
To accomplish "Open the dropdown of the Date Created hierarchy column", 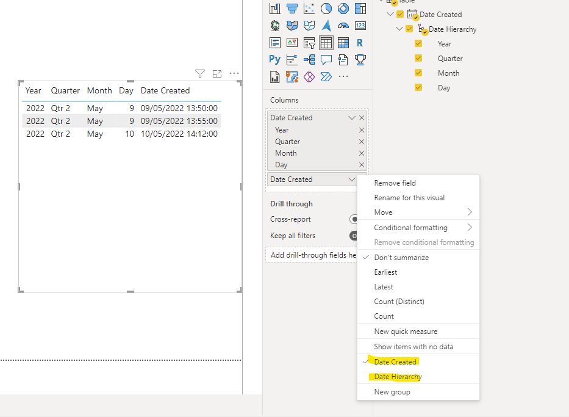I will tap(352, 118).
